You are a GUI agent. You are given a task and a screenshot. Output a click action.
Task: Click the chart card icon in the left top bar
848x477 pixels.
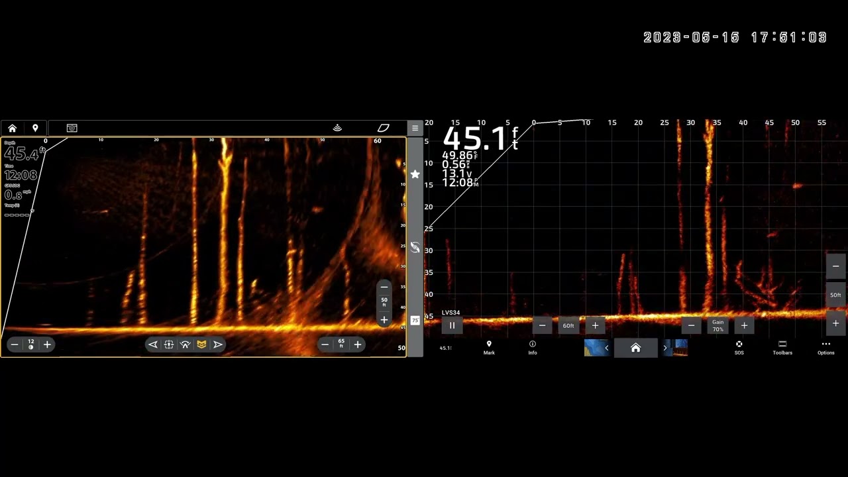point(383,128)
